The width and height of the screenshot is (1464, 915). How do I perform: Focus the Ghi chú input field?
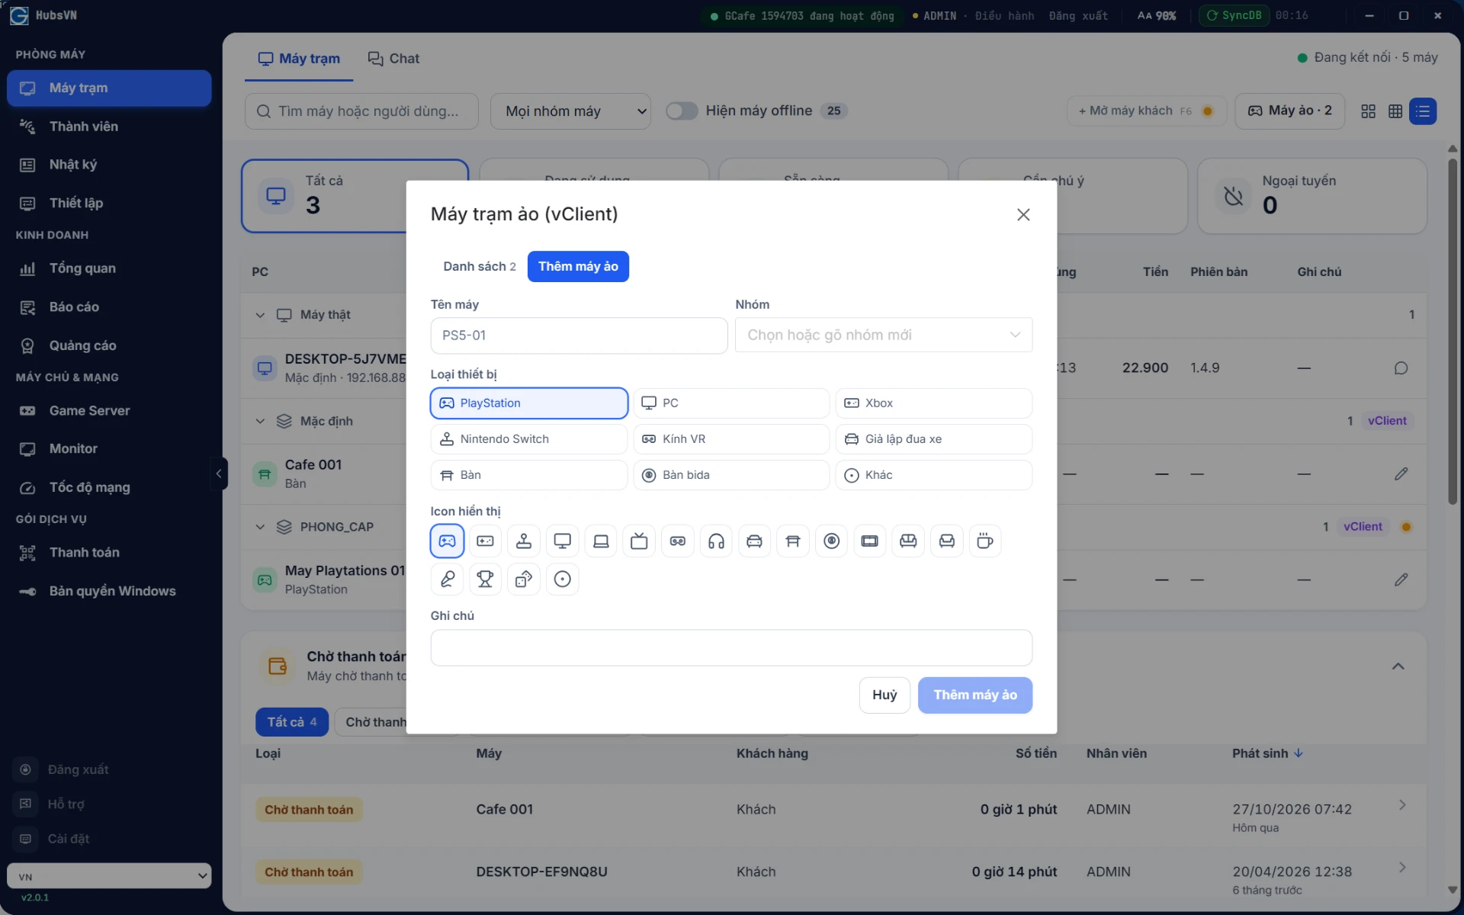pyautogui.click(x=731, y=648)
